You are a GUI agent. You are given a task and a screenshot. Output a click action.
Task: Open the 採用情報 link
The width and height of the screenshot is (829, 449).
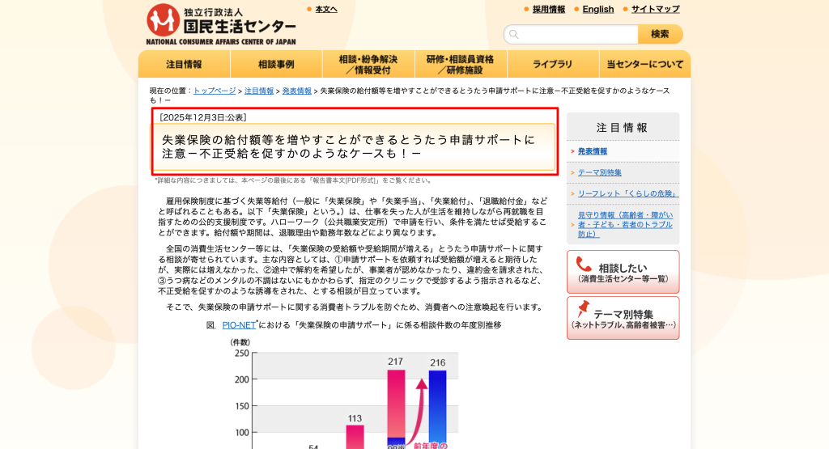pyautogui.click(x=548, y=10)
